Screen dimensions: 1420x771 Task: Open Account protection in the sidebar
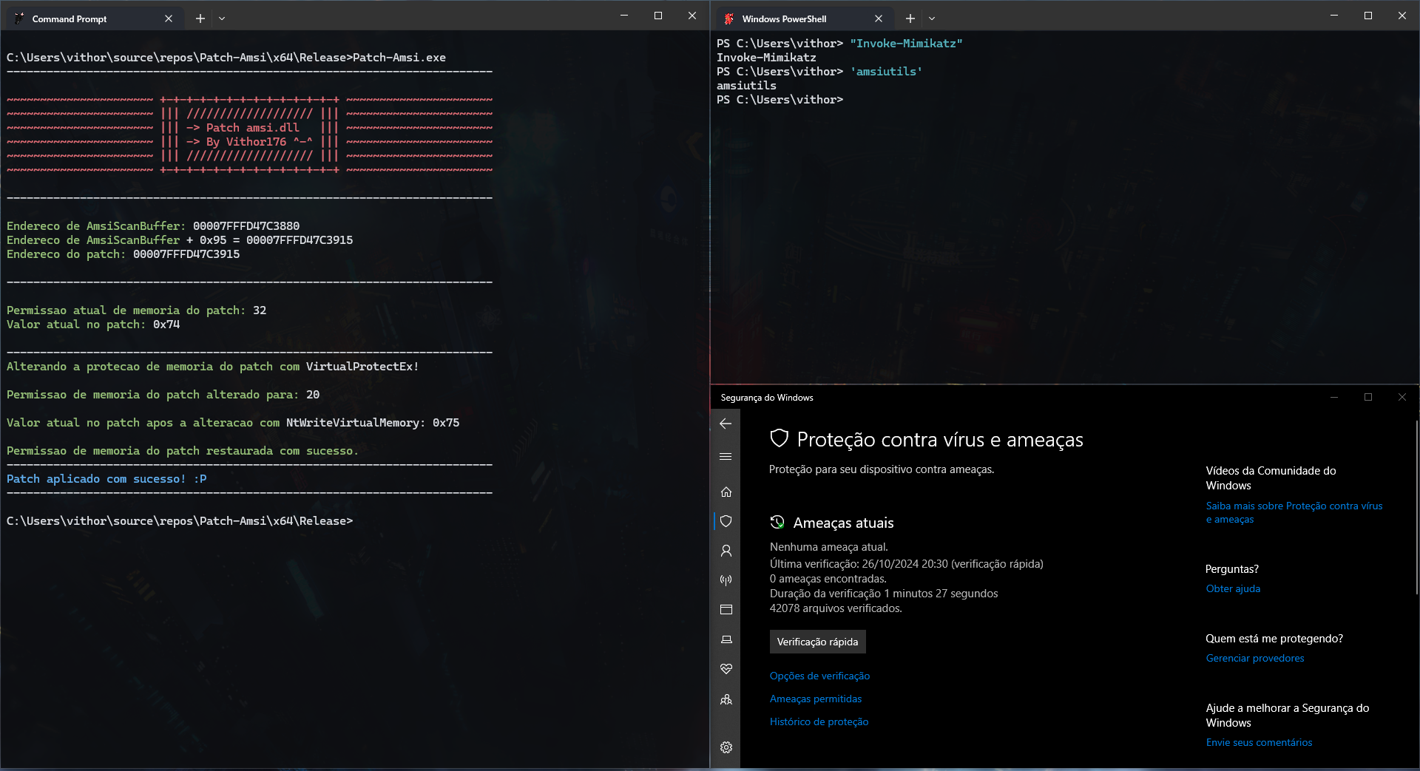pyautogui.click(x=726, y=551)
